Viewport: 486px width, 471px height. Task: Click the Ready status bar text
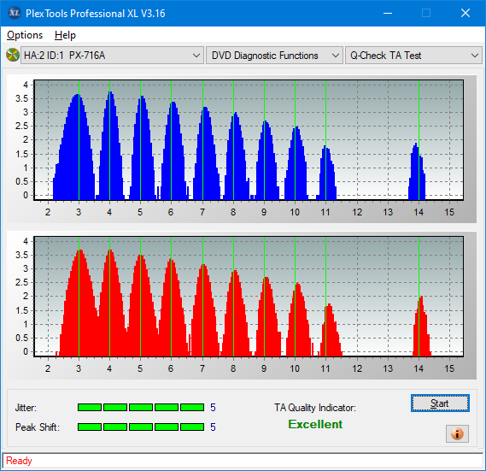pos(19,461)
